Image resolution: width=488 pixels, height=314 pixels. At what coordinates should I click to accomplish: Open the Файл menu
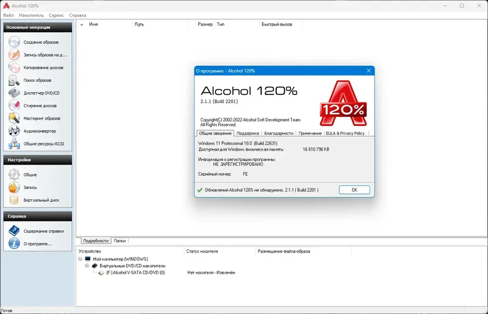tap(9, 15)
